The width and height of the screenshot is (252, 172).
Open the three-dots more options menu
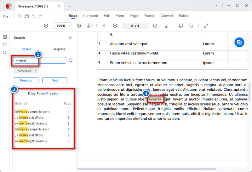216,5
